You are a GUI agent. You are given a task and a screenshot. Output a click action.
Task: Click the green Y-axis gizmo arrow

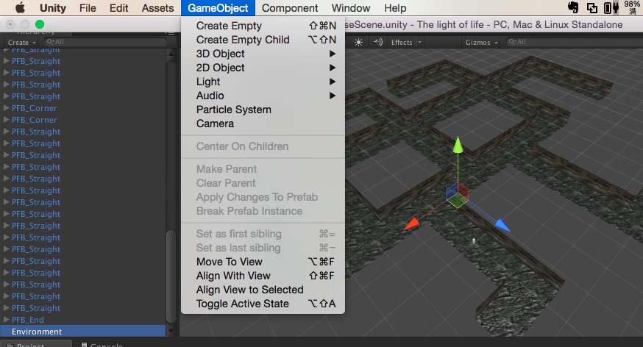point(458,146)
